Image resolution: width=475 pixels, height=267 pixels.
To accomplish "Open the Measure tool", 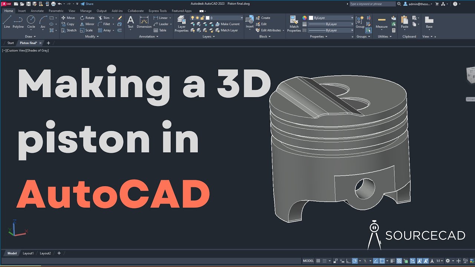I will pyautogui.click(x=381, y=22).
